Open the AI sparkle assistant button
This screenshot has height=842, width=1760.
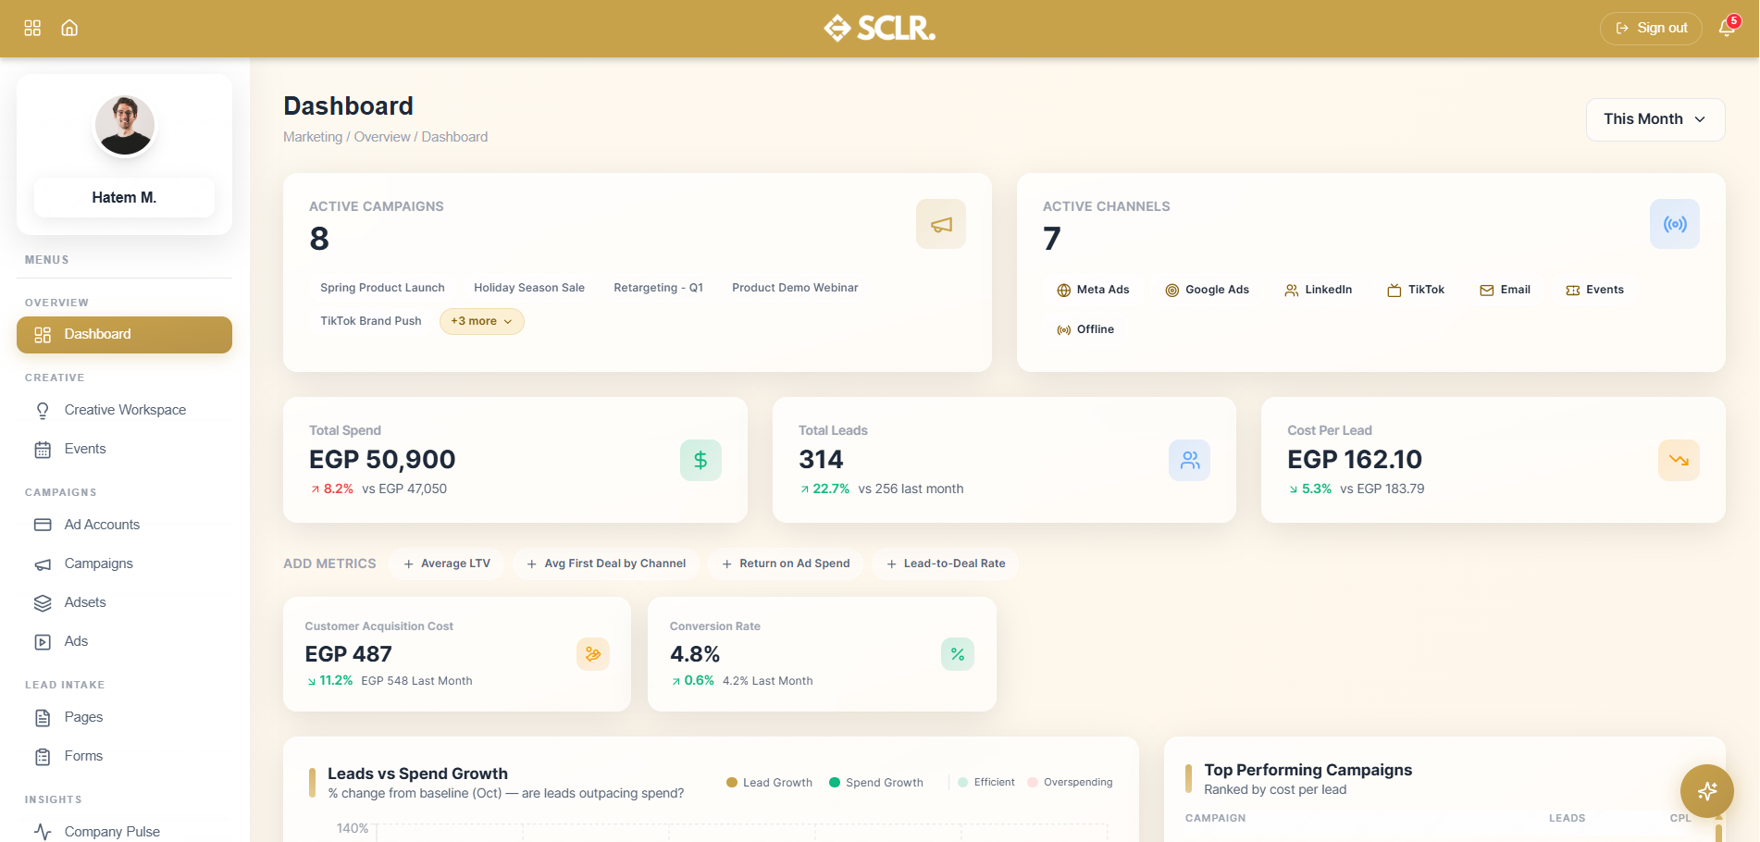coord(1707,791)
